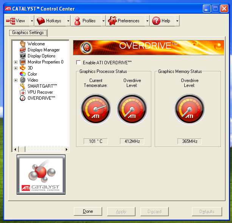Screen dimensions: 232x223
Task: Click the Catalyst Control Center preview thumbnail
Action: (41, 175)
